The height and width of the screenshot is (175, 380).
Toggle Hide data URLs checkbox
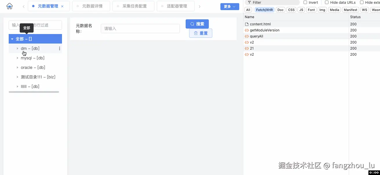tap(327, 2)
